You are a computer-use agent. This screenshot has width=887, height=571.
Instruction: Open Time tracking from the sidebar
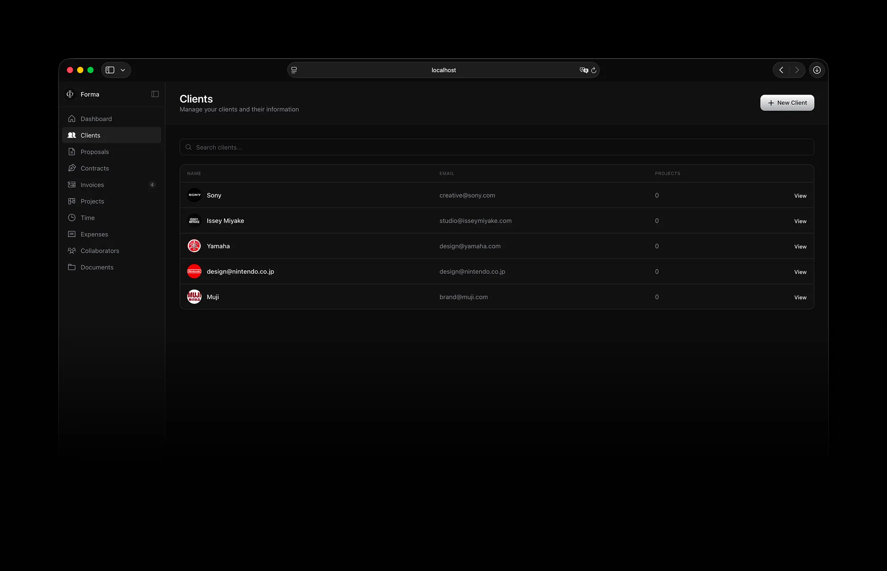(x=87, y=218)
